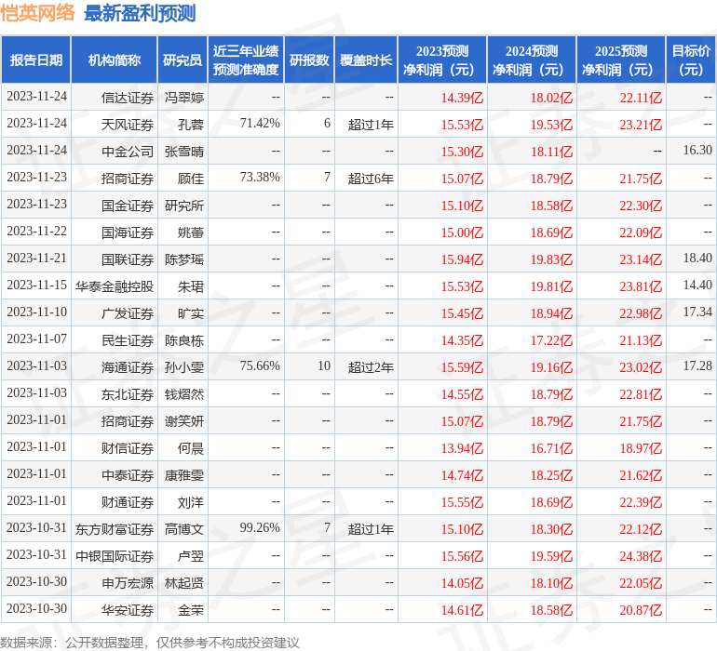
Task: Click accuracy value 73.38%
Action: (260, 178)
